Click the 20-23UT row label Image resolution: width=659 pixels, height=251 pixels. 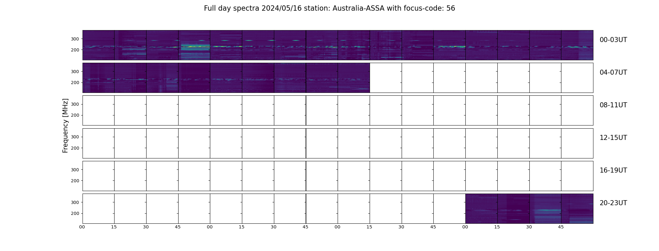tap(613, 203)
